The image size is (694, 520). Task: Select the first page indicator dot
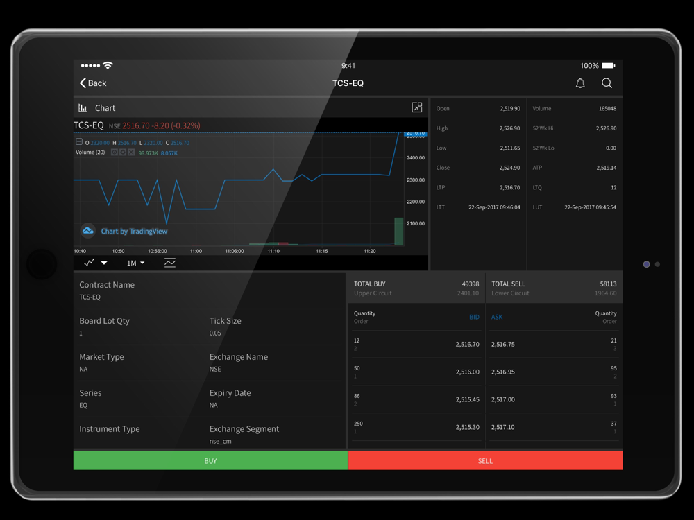point(646,264)
